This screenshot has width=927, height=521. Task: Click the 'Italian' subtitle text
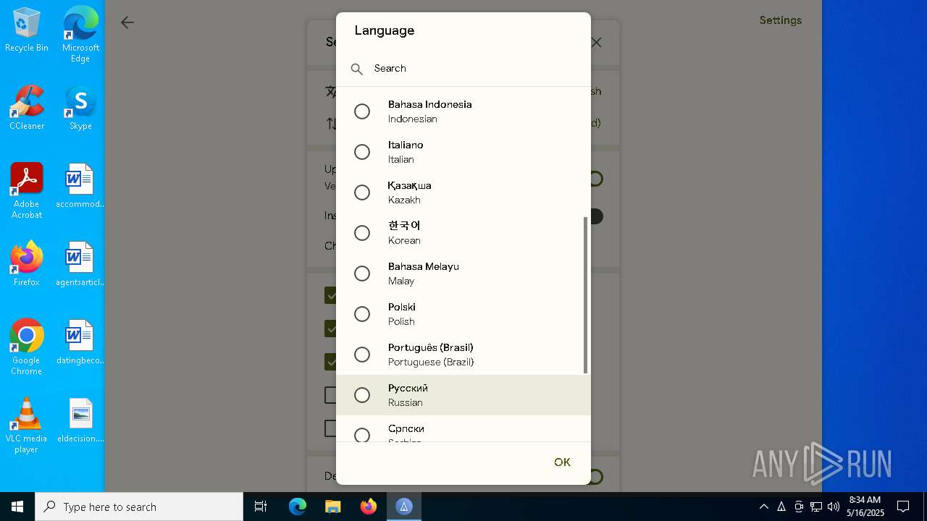(401, 160)
